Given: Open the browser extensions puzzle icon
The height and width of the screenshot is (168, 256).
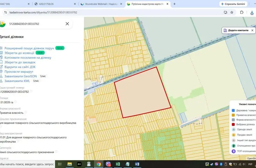Looking at the screenshot, I should pyautogui.click(x=242, y=12).
